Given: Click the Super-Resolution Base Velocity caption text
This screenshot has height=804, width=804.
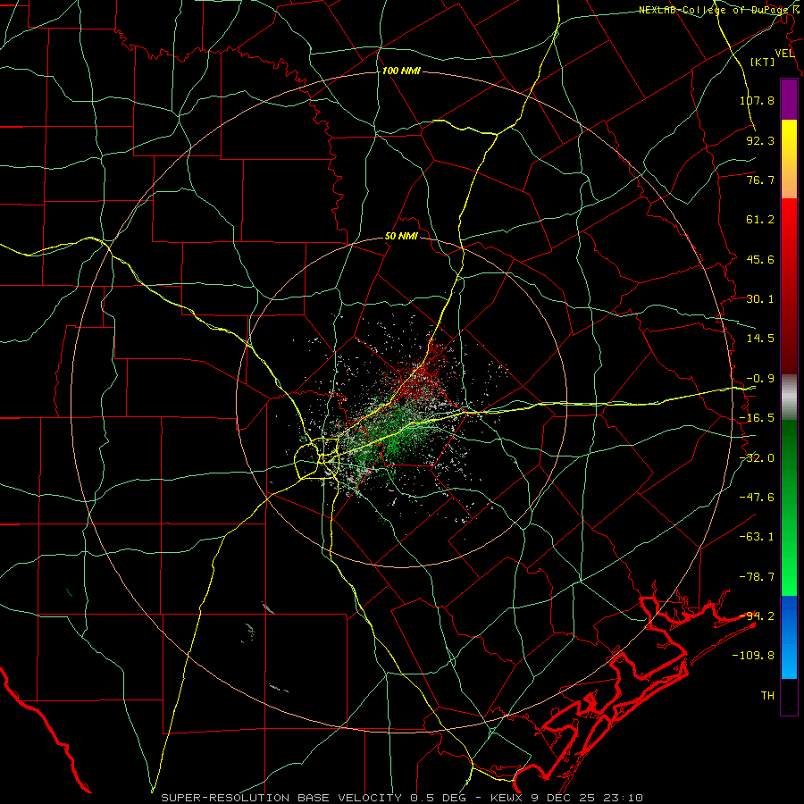Looking at the screenshot, I should (402, 798).
